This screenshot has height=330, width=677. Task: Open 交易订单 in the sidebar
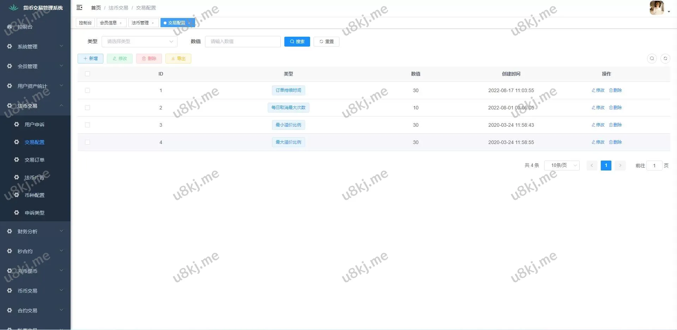pyautogui.click(x=34, y=160)
